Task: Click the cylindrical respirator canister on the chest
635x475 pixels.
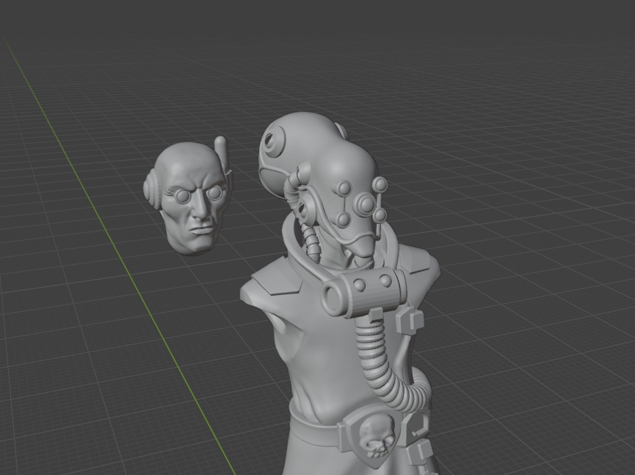Action: (363, 292)
